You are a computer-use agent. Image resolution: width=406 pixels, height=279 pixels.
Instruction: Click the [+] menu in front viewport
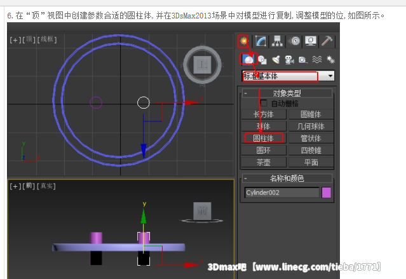(15, 186)
